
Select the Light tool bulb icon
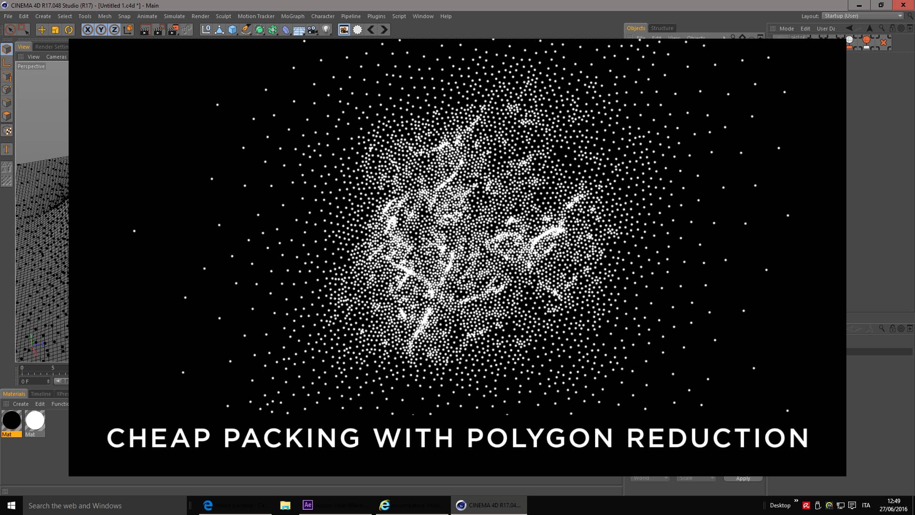326,30
